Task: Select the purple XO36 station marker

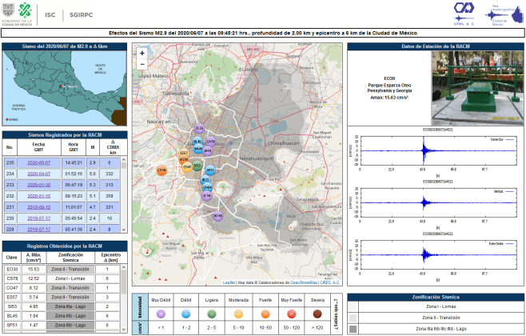Action: point(217,216)
